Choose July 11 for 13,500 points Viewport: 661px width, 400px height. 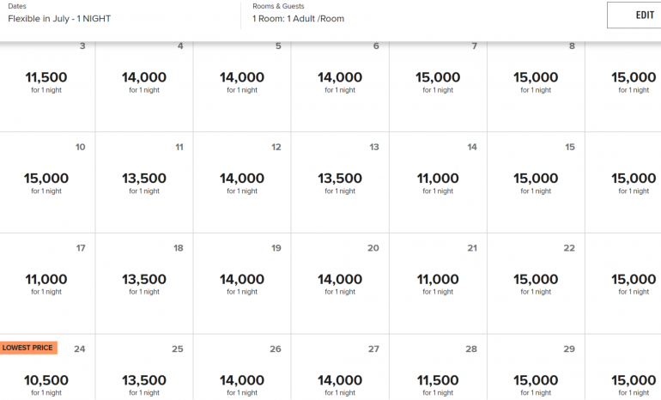pos(144,182)
